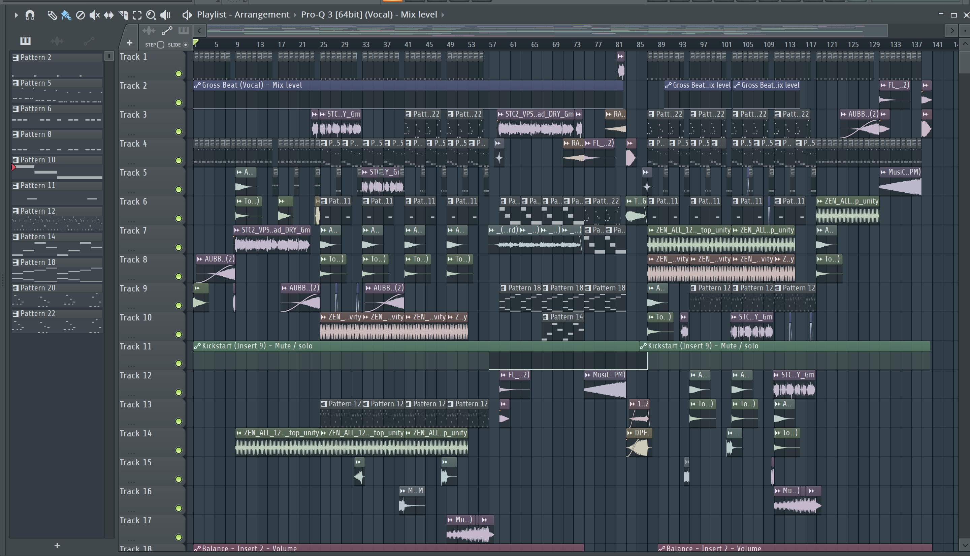Viewport: 970px width, 556px height.
Task: Mute Track 1 with its green light
Action: coord(178,74)
